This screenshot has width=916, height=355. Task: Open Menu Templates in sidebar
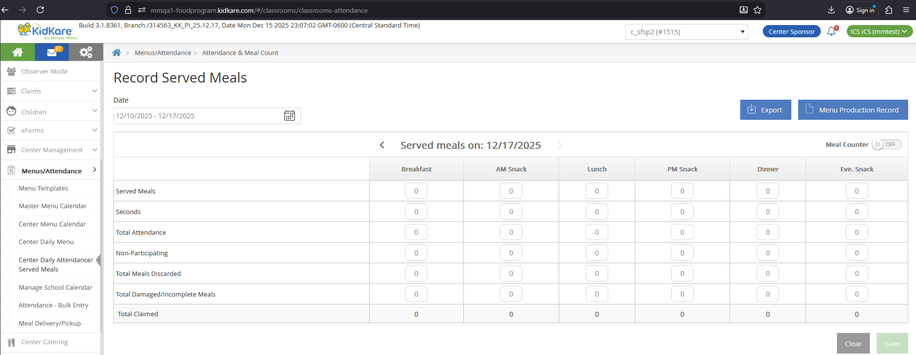[x=43, y=188]
